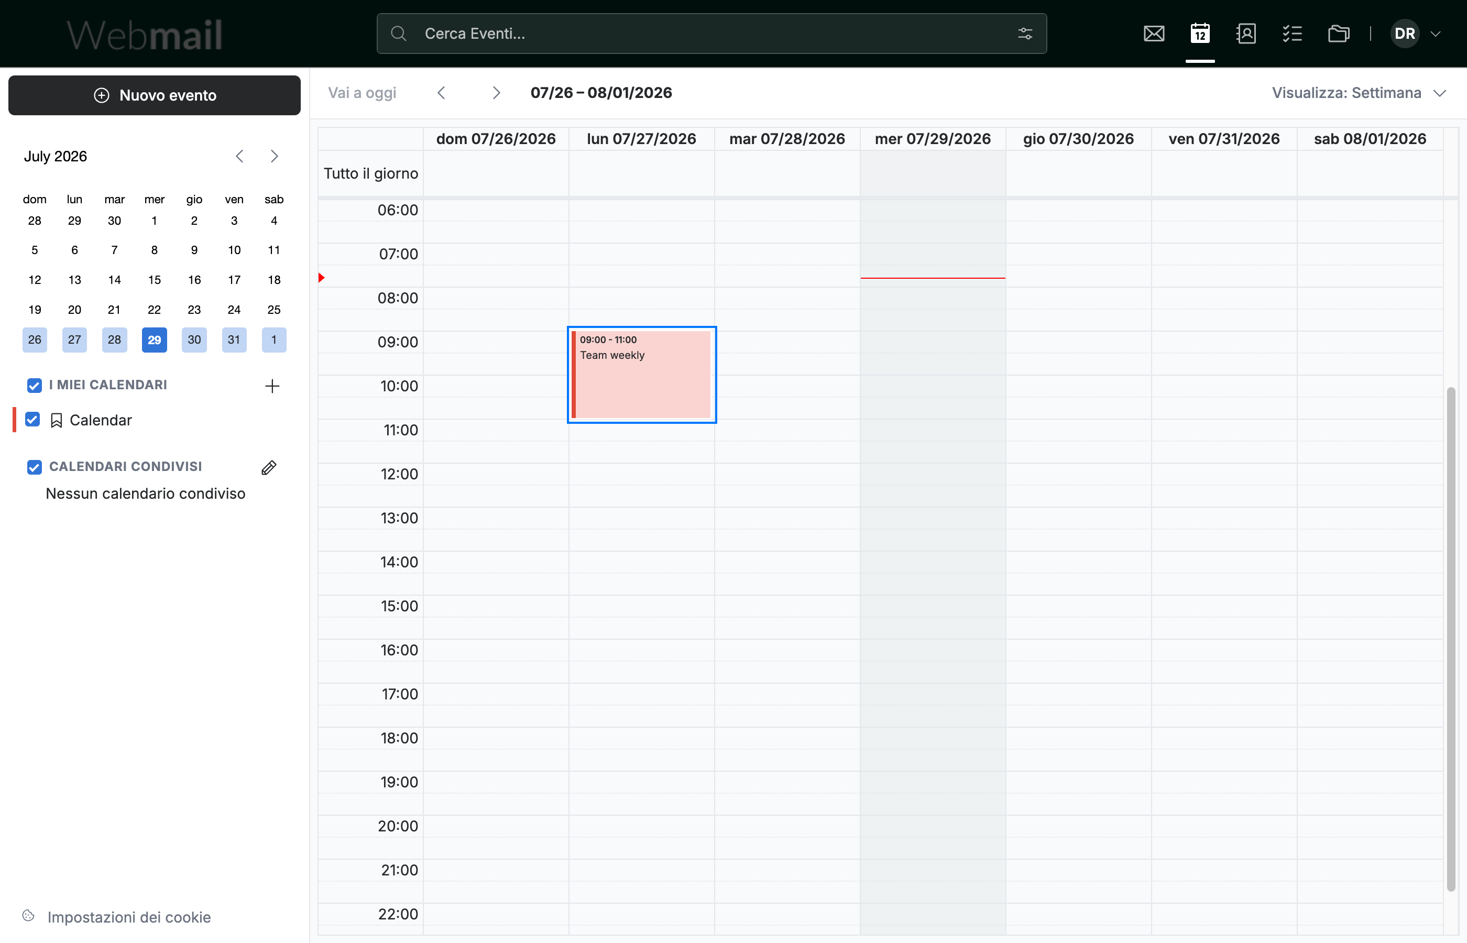Image resolution: width=1467 pixels, height=943 pixels.
Task: Click the Tutto il giorno row label
Action: click(x=370, y=174)
